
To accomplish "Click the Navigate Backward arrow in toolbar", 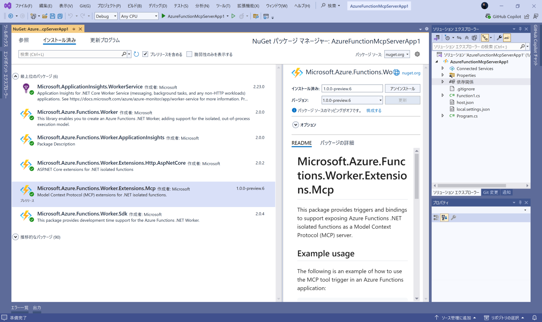I will pos(11,16).
